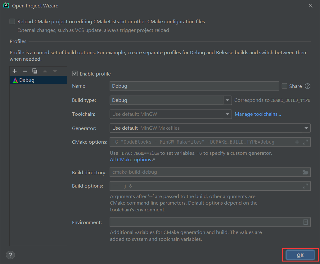Open the dialog help button
Viewport: 320px width, 264px height.
pos(11,255)
